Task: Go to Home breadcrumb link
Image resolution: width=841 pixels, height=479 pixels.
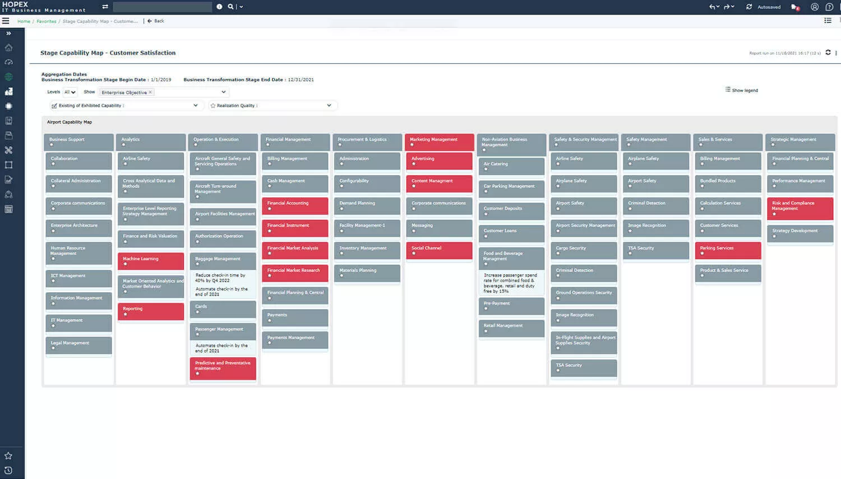Action: 24,21
